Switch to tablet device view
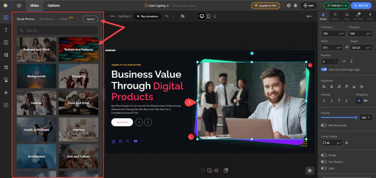 [209, 16]
